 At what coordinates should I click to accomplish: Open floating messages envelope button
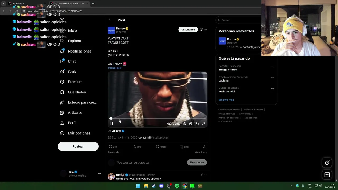327,175
